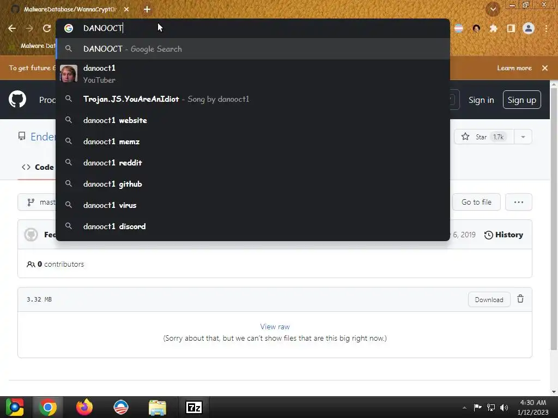The height and width of the screenshot is (418, 558).
Task: Download the 3.32 MB file
Action: pos(489,300)
